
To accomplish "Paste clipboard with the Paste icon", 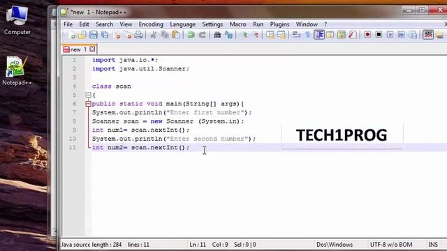I will click(176, 35).
